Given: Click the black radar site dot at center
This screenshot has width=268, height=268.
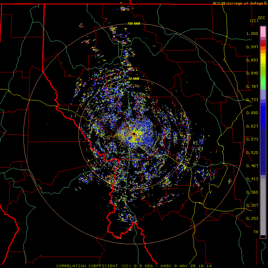Looking at the screenshot, I should 134,134.
